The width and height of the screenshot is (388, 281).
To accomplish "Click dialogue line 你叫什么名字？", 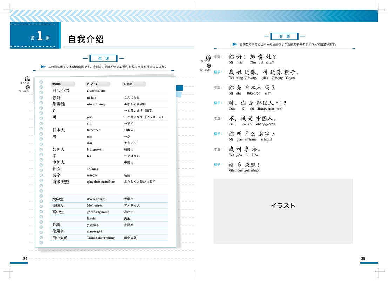I will (x=252, y=134).
